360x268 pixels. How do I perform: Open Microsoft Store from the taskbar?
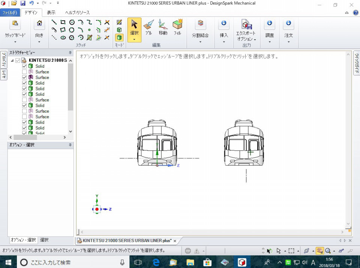pos(207,262)
